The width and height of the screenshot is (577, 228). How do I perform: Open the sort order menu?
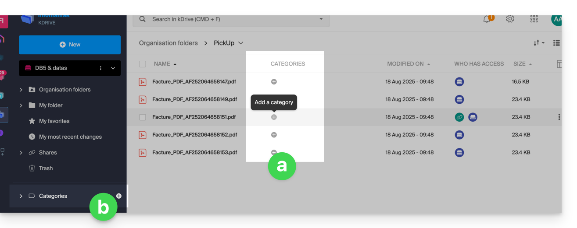click(x=539, y=43)
